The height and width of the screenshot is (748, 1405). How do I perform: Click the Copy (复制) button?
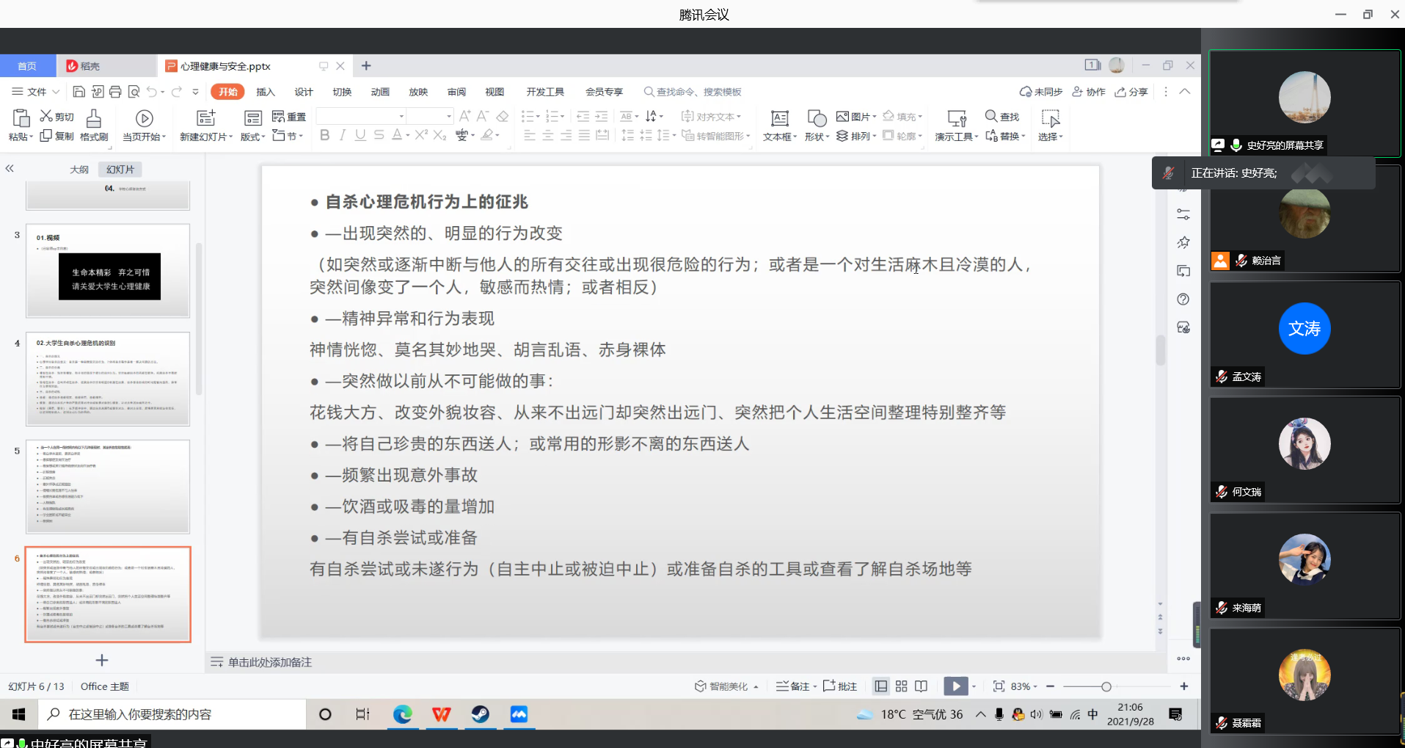pyautogui.click(x=56, y=136)
